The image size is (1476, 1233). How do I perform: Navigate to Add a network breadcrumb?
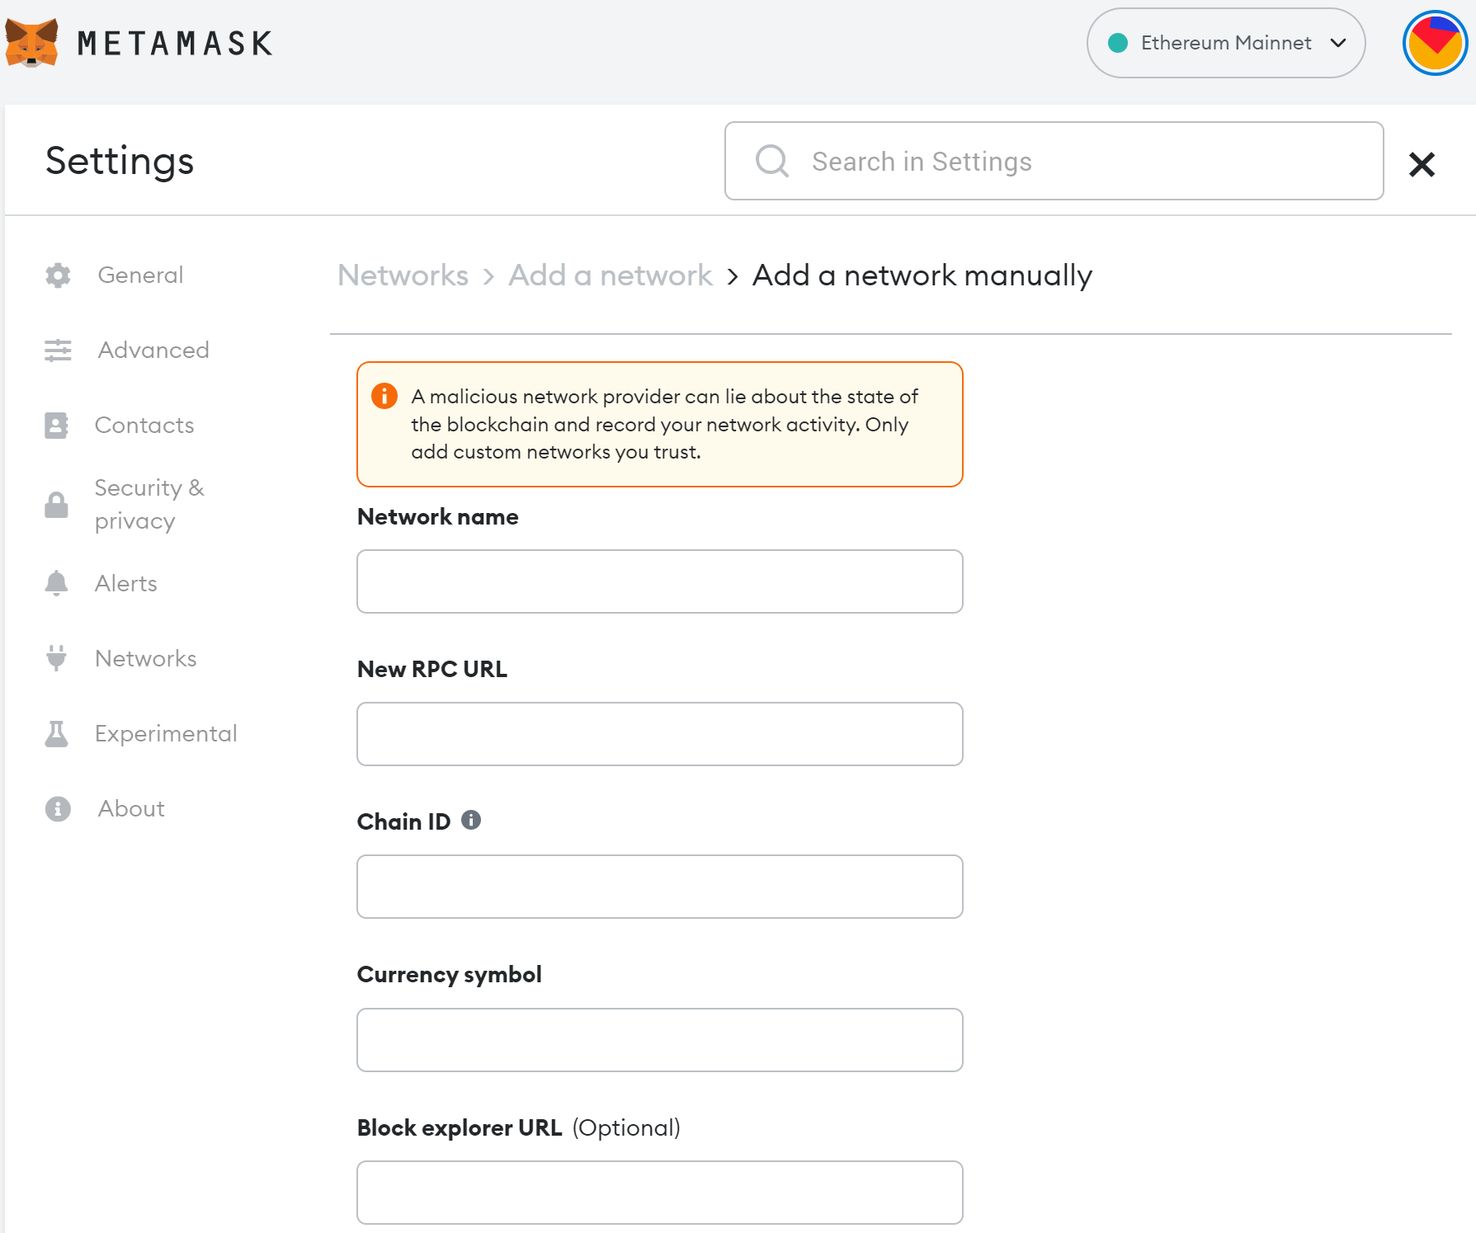[x=610, y=275]
